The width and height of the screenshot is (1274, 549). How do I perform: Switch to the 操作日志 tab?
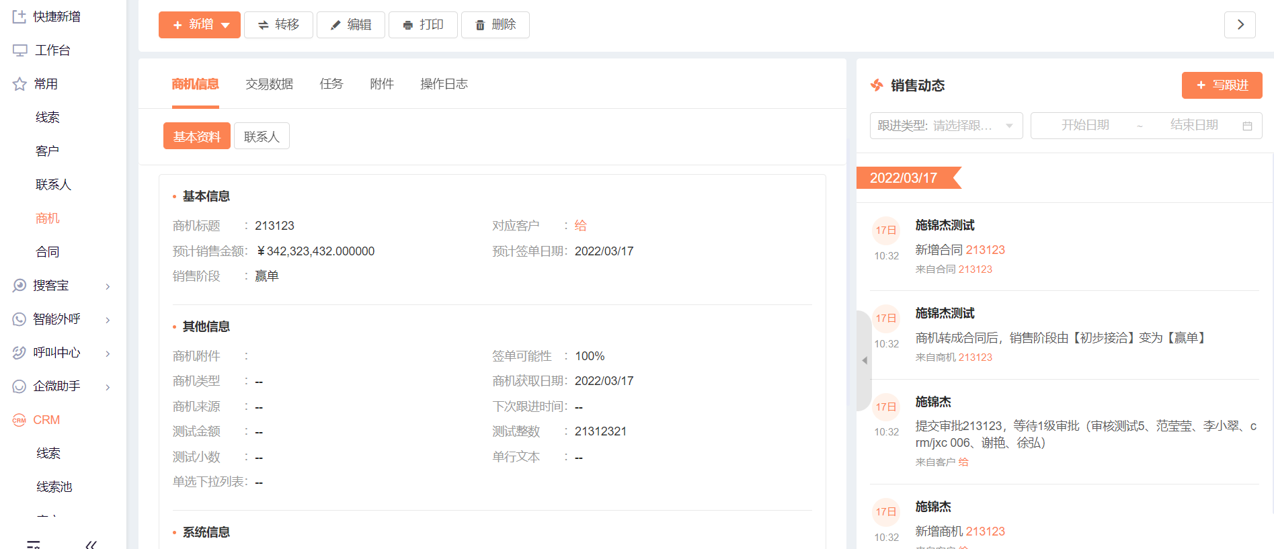click(444, 84)
